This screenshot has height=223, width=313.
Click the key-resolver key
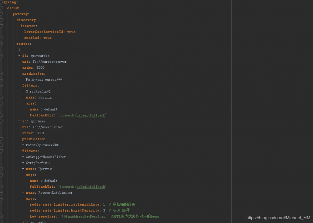tap(43, 217)
